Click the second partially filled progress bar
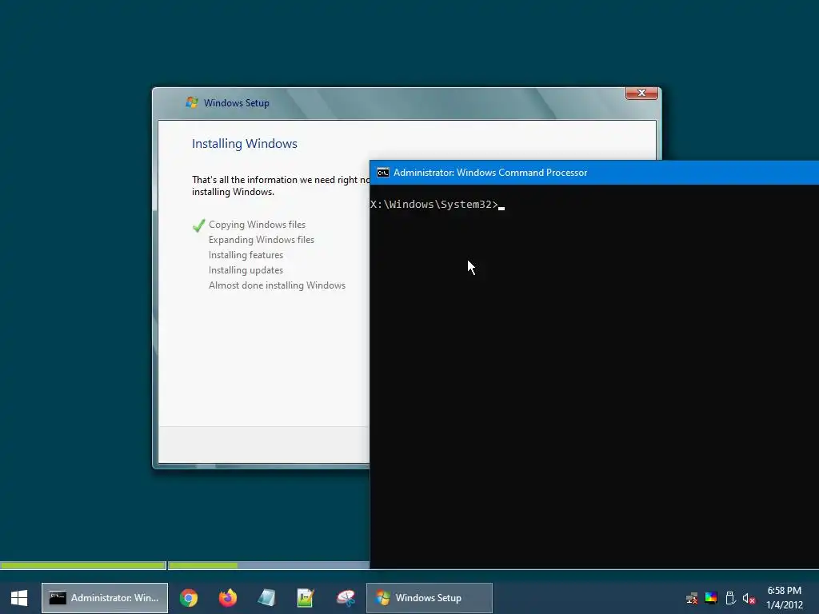819x614 pixels. pyautogui.click(x=269, y=565)
